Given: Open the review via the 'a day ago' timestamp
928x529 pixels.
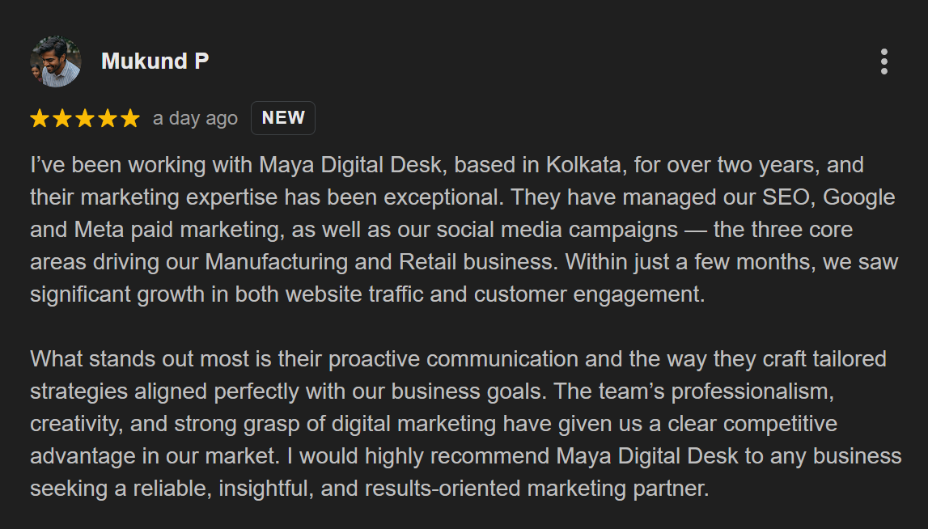Looking at the screenshot, I should (194, 118).
